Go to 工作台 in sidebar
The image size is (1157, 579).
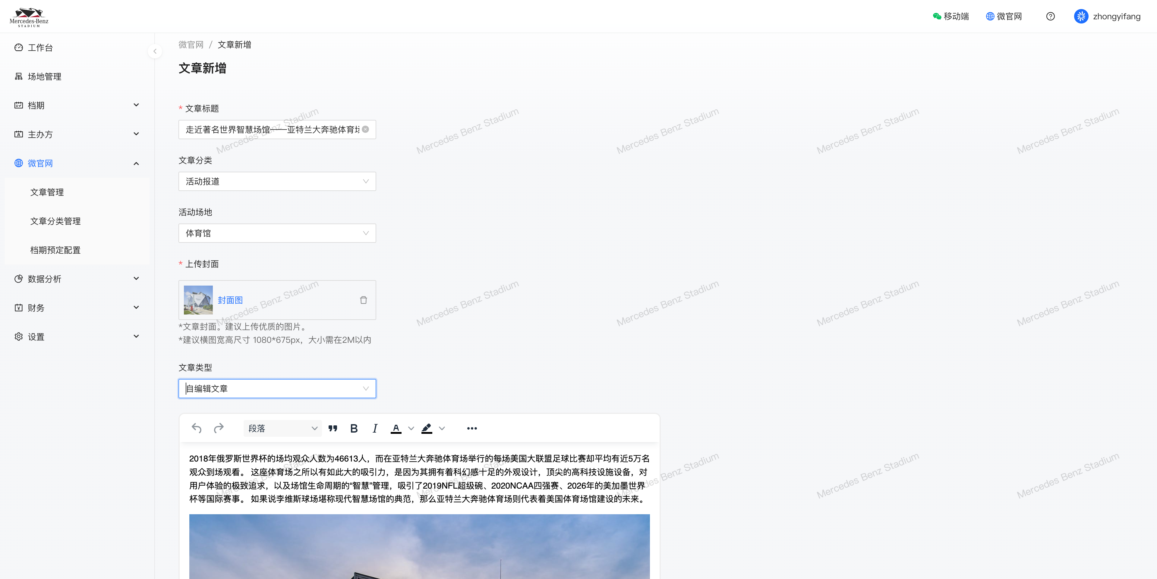click(77, 48)
